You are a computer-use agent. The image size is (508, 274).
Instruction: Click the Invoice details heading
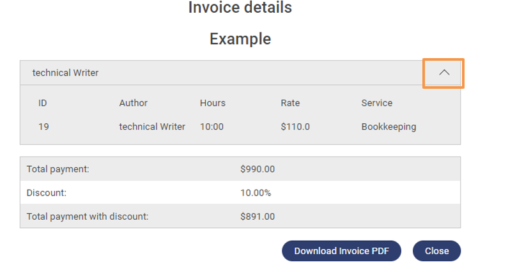pyautogui.click(x=240, y=8)
